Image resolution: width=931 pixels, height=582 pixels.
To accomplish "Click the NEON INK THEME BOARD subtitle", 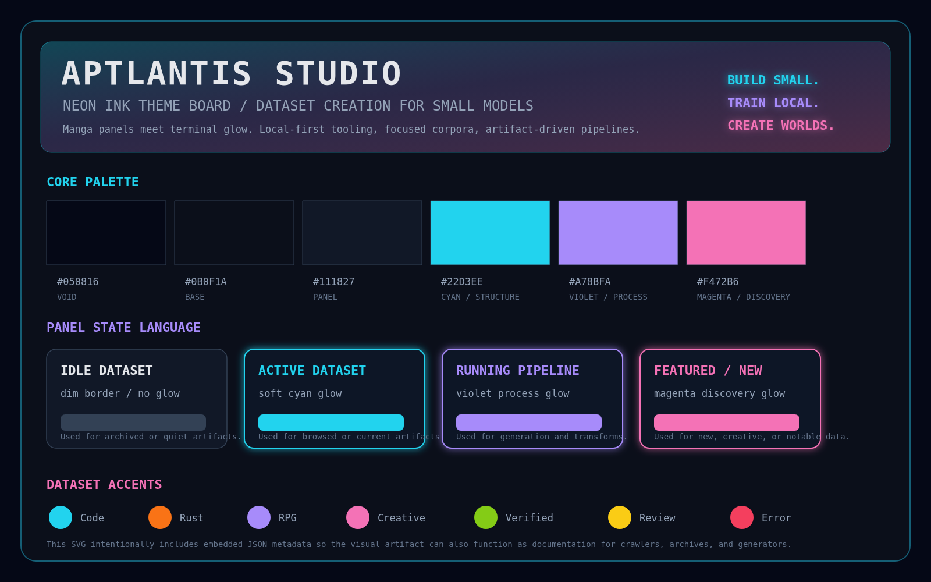I will coord(298,106).
